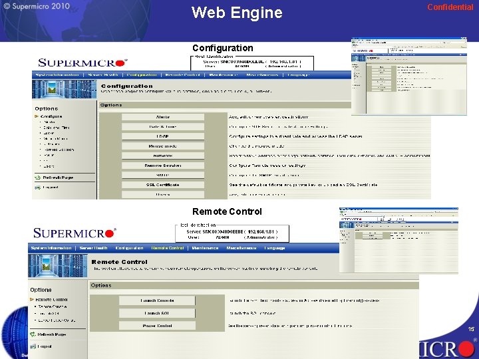
Task: Click the Remote Control page heading text
Action: [120, 262]
